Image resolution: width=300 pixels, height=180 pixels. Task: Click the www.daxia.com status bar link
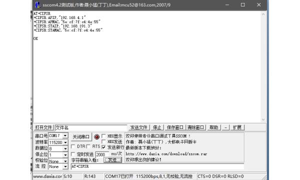[x=47, y=176]
